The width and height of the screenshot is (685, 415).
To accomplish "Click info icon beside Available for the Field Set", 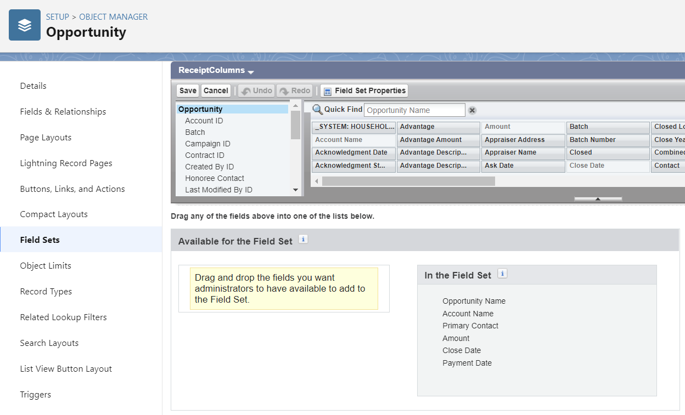I will click(303, 239).
